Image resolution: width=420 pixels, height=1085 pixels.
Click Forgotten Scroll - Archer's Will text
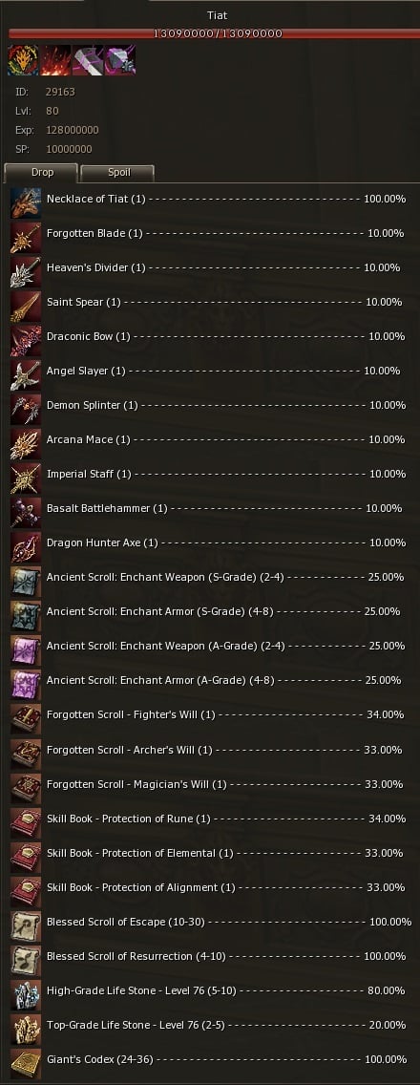[x=130, y=750]
